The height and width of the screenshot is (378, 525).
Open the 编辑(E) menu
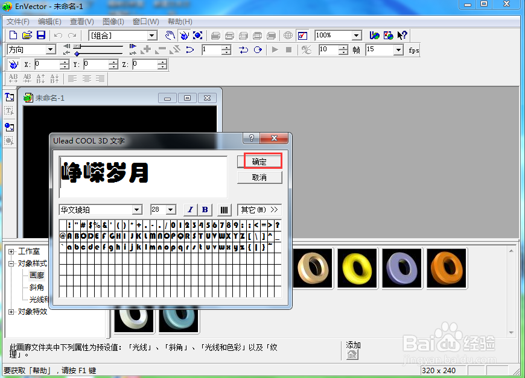49,22
